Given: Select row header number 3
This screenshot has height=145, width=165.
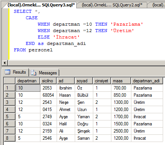Looking at the screenshot, I should [9, 102].
